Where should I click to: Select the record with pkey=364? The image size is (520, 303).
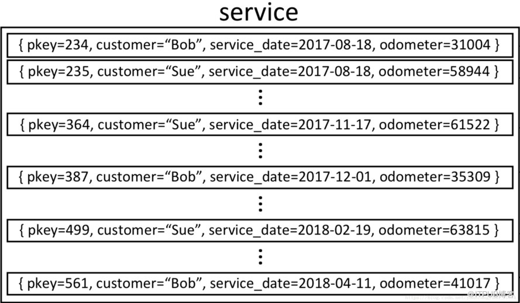(260, 125)
